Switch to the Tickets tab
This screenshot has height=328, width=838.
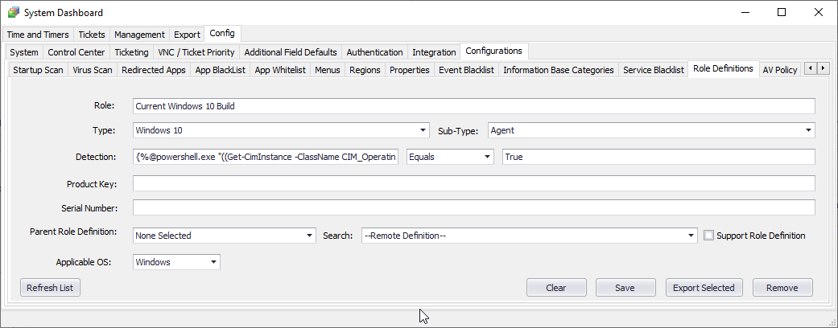(x=93, y=35)
